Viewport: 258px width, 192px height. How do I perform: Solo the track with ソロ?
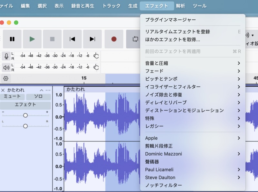(x=38, y=97)
